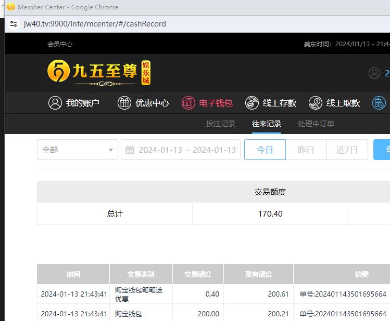This screenshot has width=390, height=321.
Task: Click the 电子钱包 wallet icon
Action: tap(188, 103)
